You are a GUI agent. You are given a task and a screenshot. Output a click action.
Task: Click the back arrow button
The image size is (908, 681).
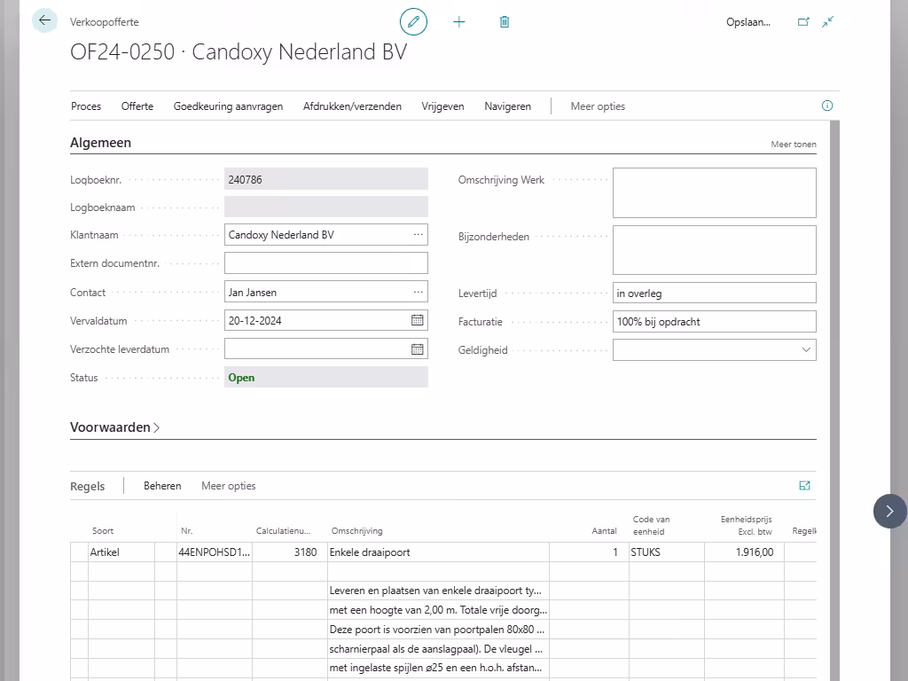(44, 20)
